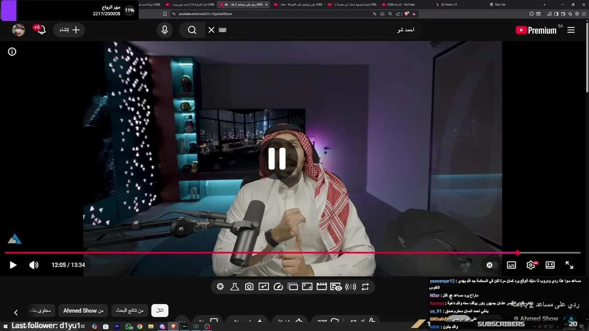
Task: Toggle subtitles with the captions icon
Action: (x=511, y=265)
